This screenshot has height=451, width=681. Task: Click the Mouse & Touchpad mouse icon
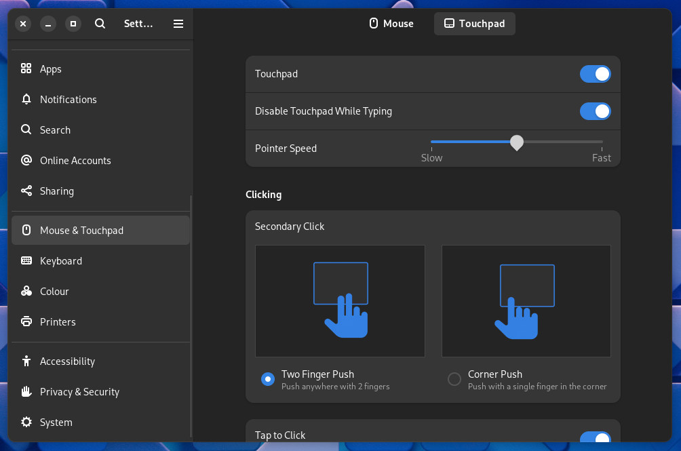pyautogui.click(x=26, y=230)
